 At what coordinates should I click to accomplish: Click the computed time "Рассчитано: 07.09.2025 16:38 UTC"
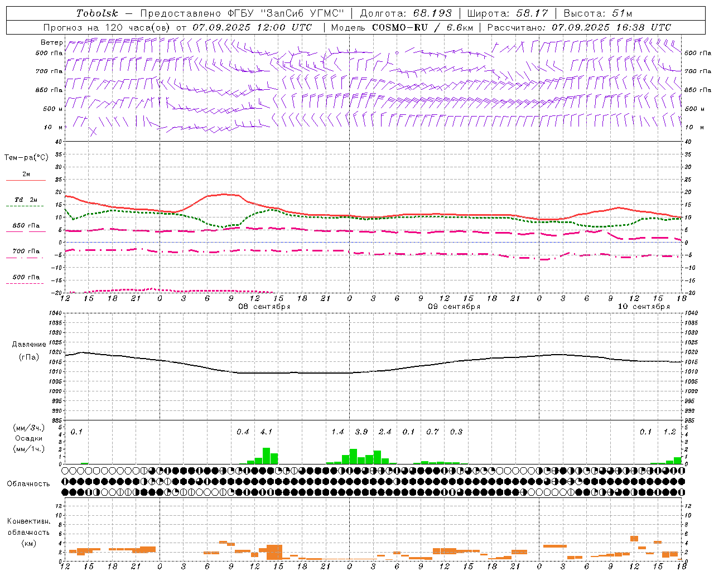click(x=579, y=27)
